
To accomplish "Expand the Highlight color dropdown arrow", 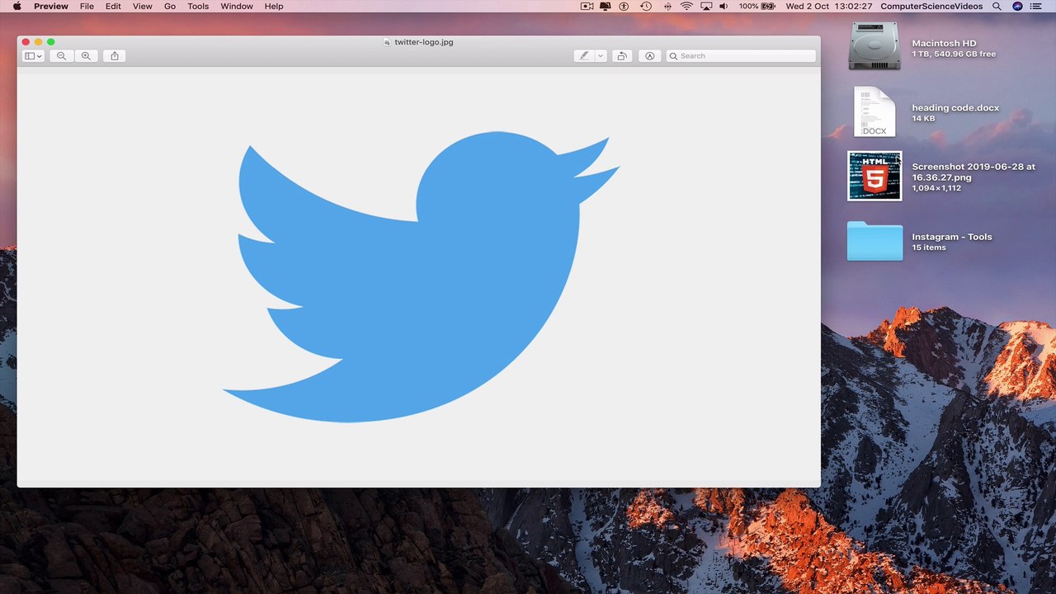I will [x=601, y=56].
